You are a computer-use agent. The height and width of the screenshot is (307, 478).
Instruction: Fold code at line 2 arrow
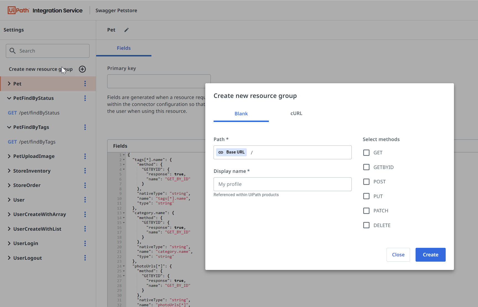124,160
